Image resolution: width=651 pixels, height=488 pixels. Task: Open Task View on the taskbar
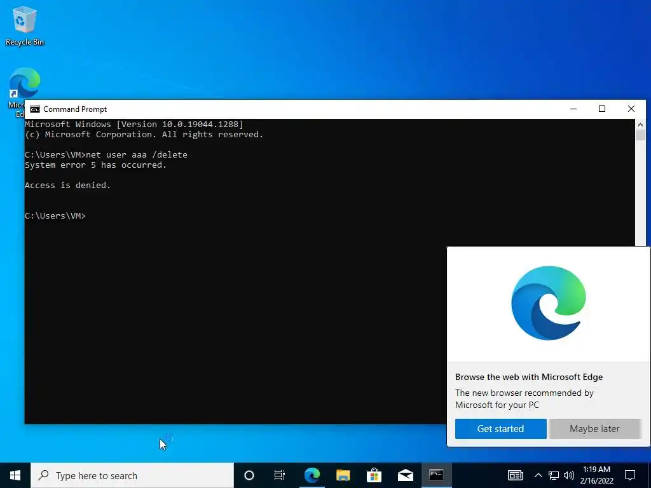(280, 475)
